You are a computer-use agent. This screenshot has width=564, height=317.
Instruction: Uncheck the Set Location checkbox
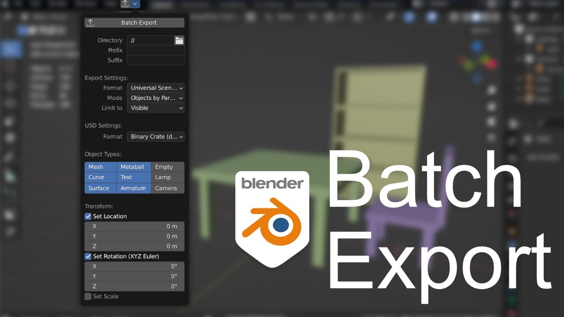tap(88, 217)
